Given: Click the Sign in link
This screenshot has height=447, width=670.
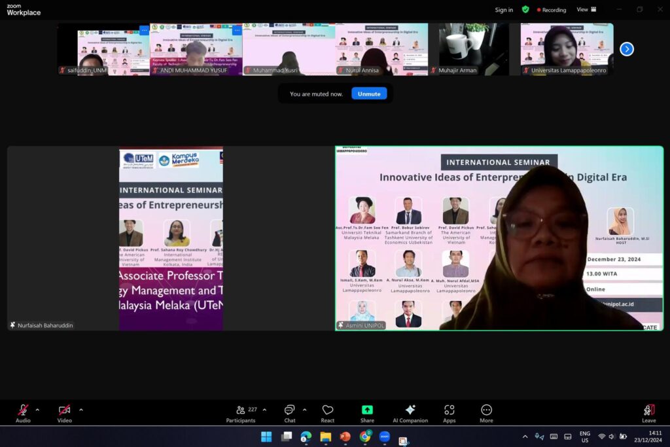Looking at the screenshot, I should coord(504,10).
